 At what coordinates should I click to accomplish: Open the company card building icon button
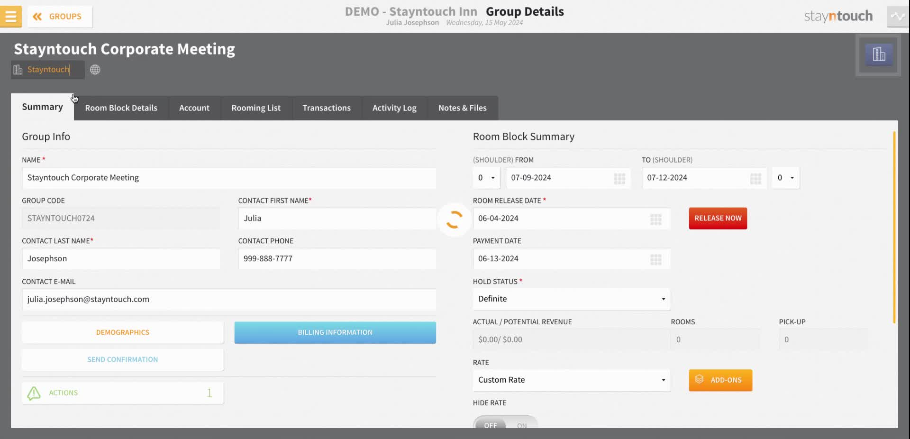click(879, 55)
